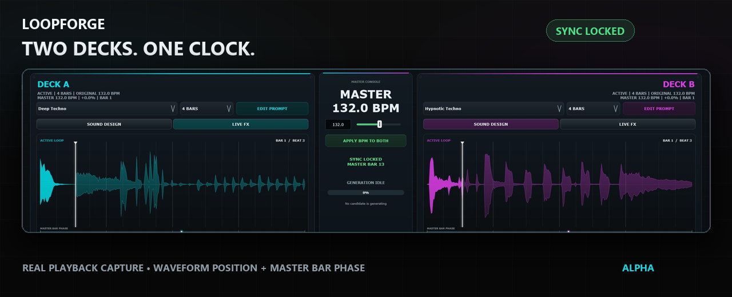Adjust the master BPM slider handle

tap(380, 124)
